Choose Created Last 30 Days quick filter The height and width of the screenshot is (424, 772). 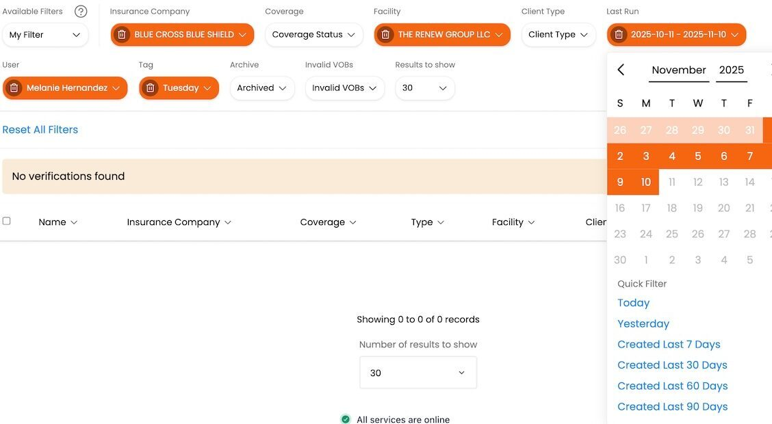pos(671,365)
